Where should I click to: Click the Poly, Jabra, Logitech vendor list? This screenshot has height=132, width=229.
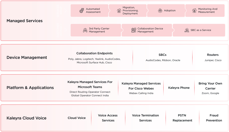point(94,61)
